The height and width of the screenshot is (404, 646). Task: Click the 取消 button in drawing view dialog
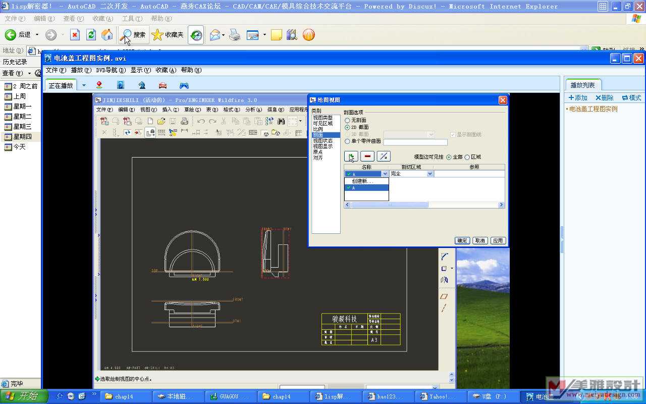click(480, 240)
